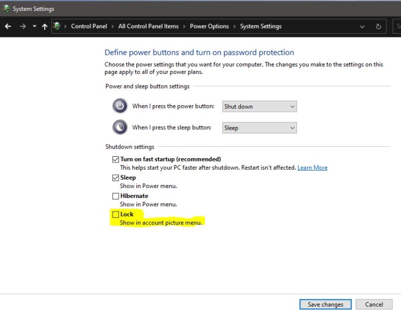The image size is (401, 315).
Task: Open the Learn More link
Action: [312, 168]
